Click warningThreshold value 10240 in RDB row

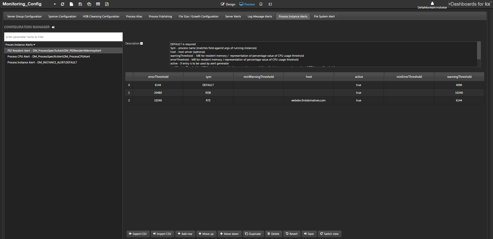(x=459, y=93)
